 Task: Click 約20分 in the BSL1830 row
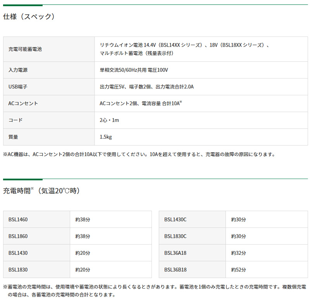[x=83, y=269]
